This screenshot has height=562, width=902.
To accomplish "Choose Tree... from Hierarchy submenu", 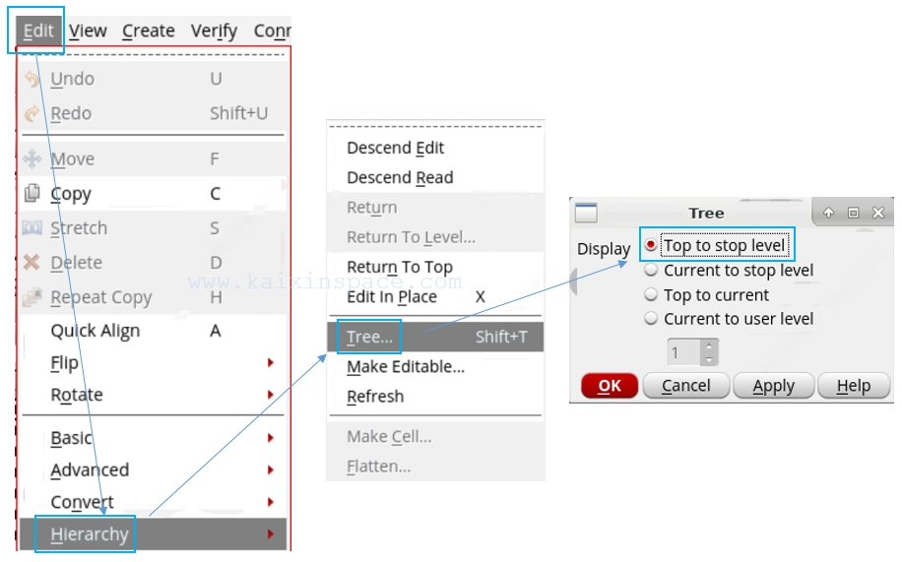I will pyautogui.click(x=370, y=338).
